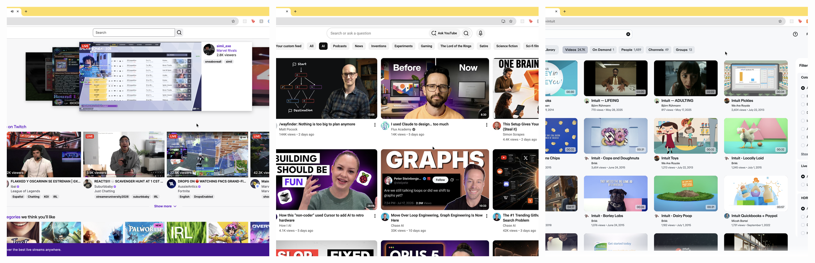Open options menu for non-coder Cursor video
This screenshot has width=815, height=263.
[x=375, y=216]
